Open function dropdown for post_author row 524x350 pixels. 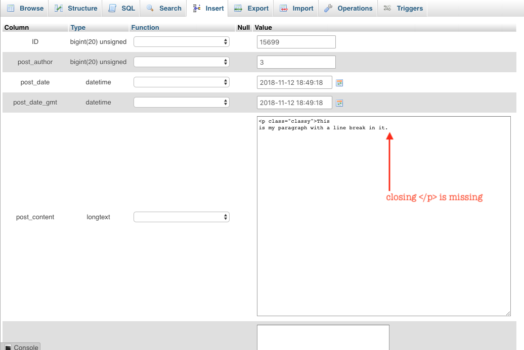(x=182, y=62)
